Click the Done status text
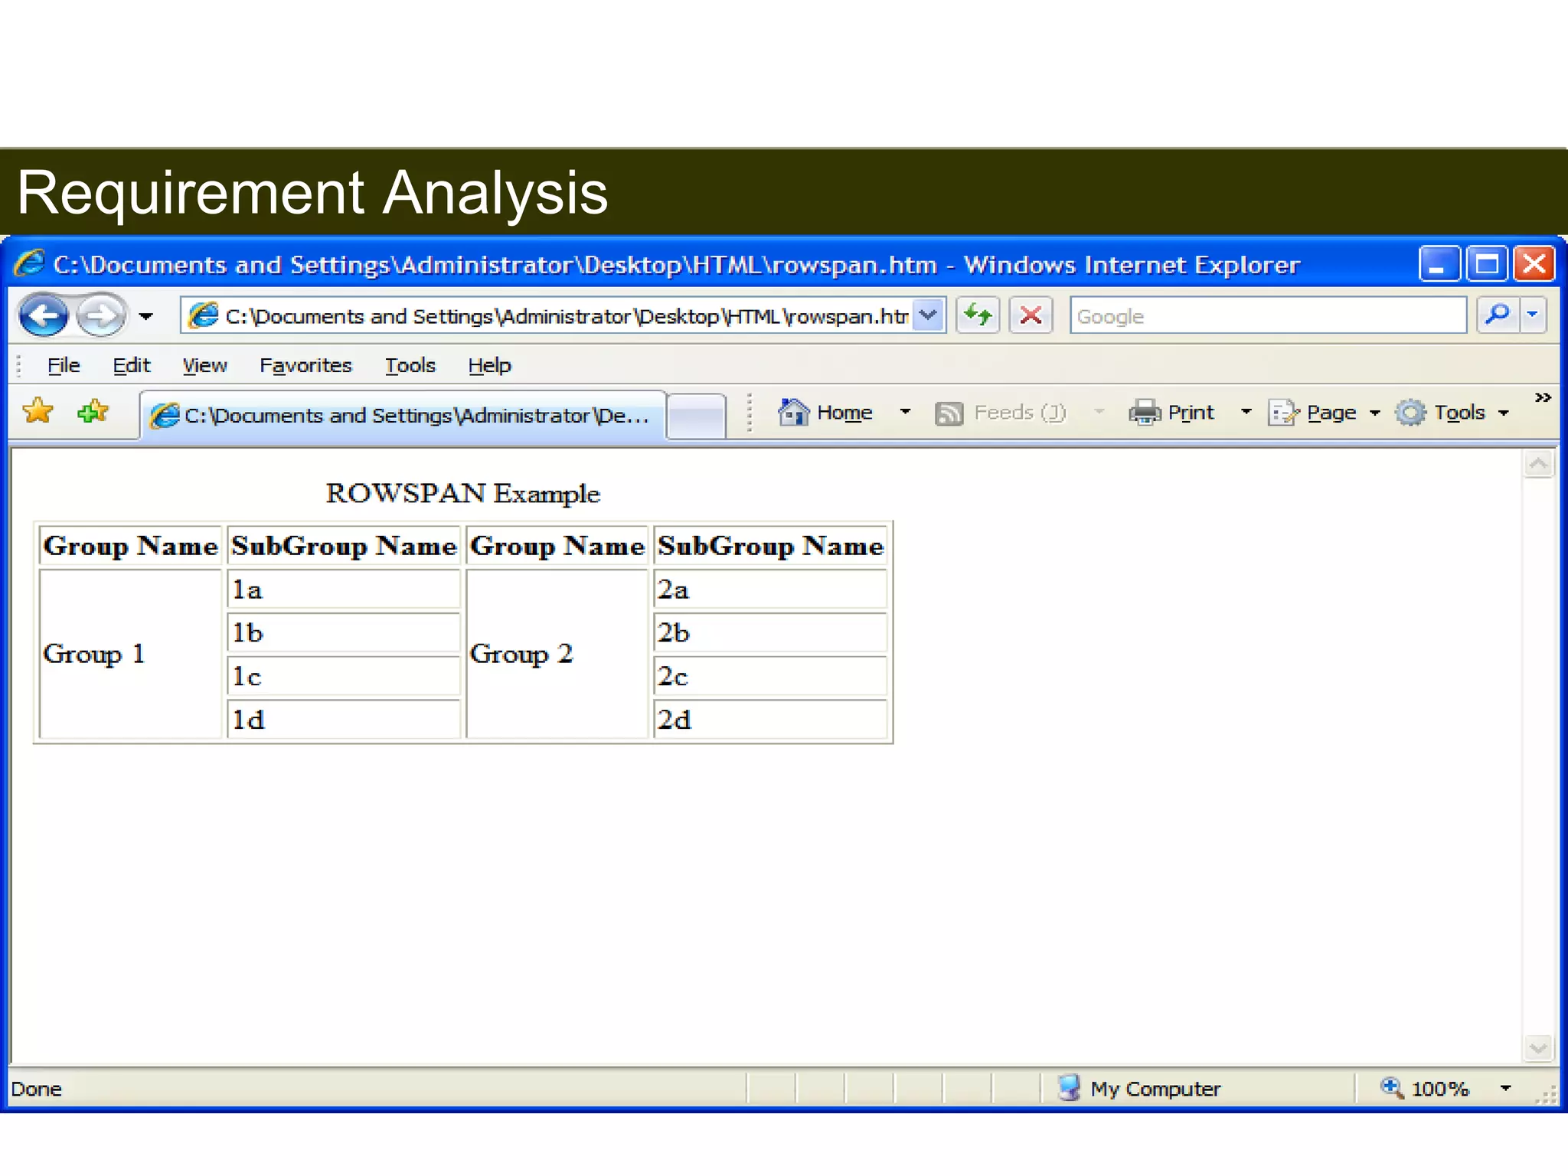Viewport: 1568px width, 1176px height. click(x=36, y=1089)
